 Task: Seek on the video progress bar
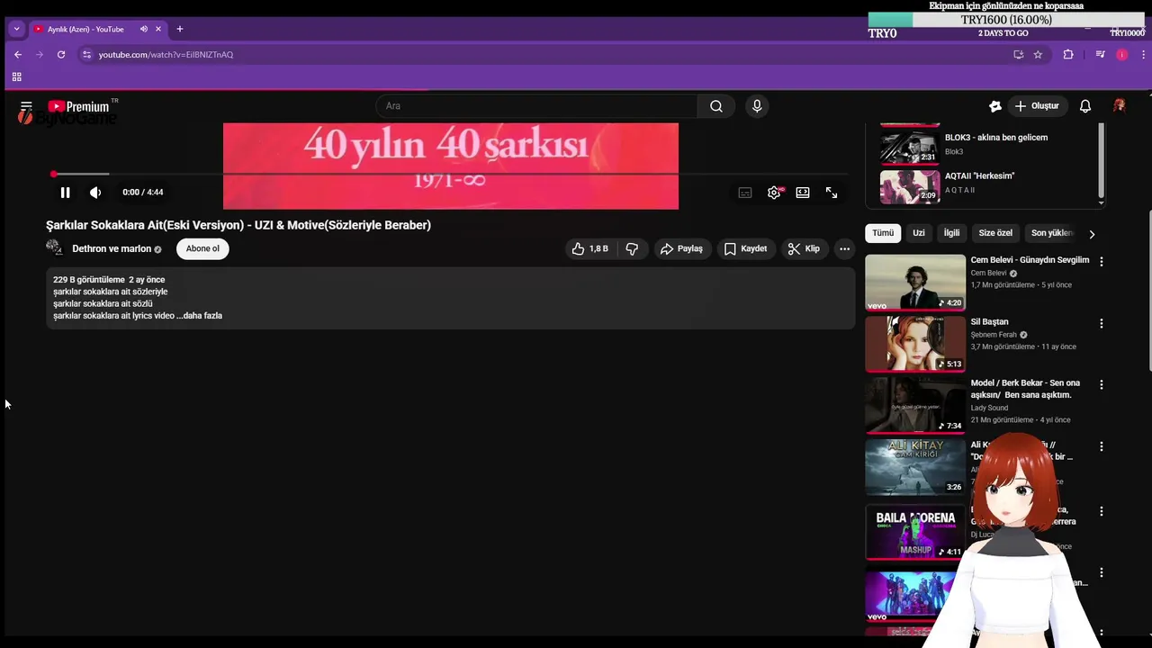(x=450, y=174)
